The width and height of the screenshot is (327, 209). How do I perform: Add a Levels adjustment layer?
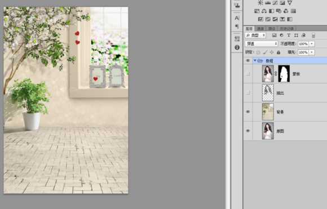(x=268, y=3)
